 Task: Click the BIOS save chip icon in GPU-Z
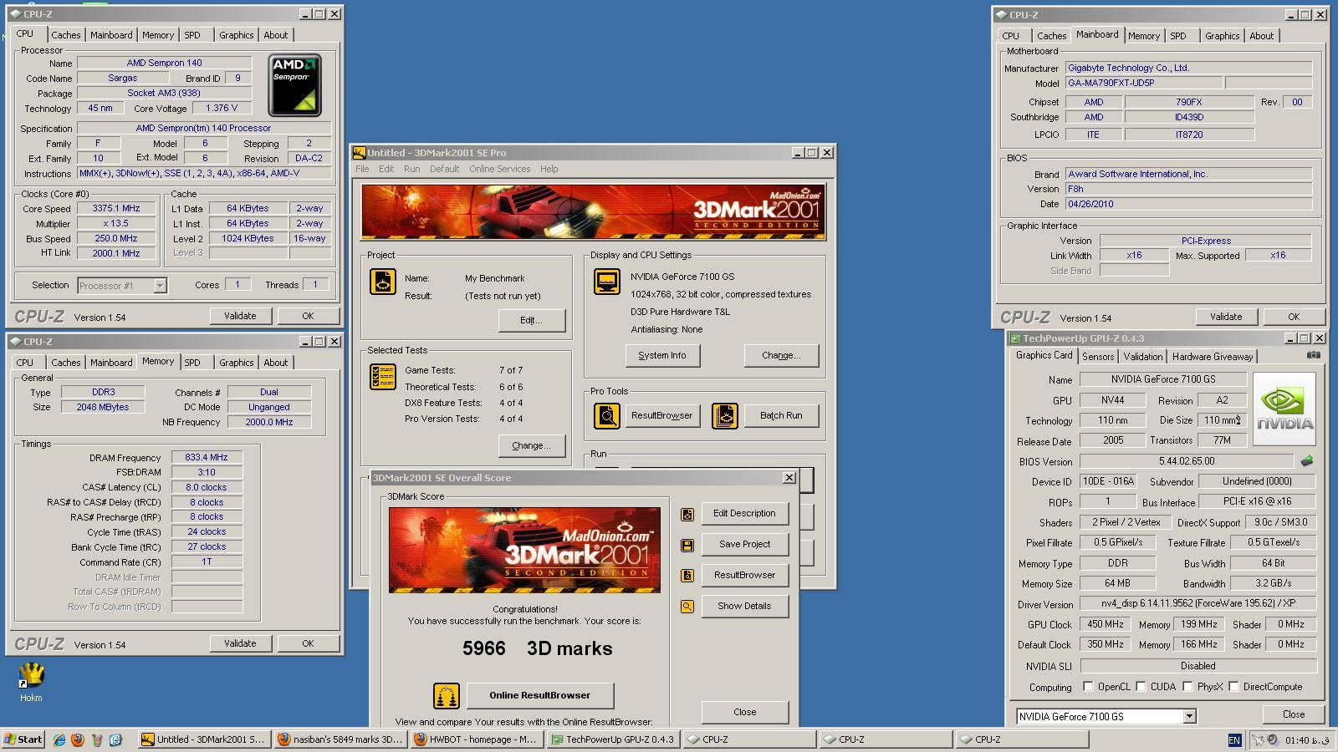[x=1306, y=461]
